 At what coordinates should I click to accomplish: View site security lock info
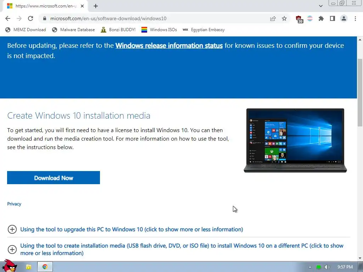pos(45,18)
